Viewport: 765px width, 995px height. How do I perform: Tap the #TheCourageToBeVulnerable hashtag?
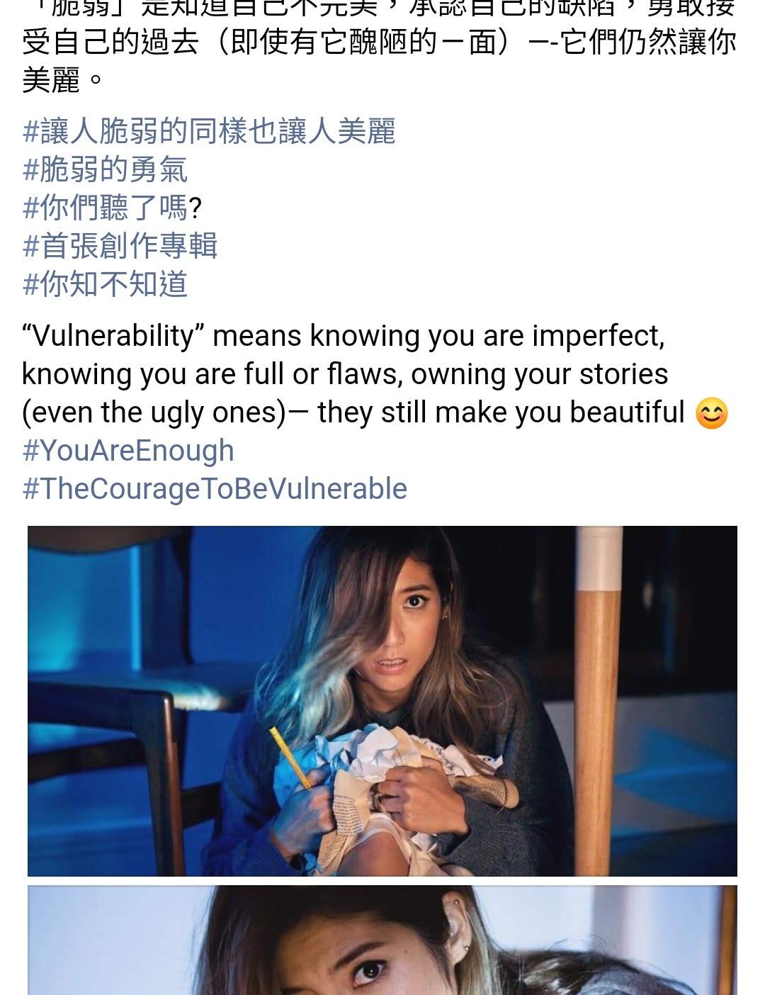[215, 489]
